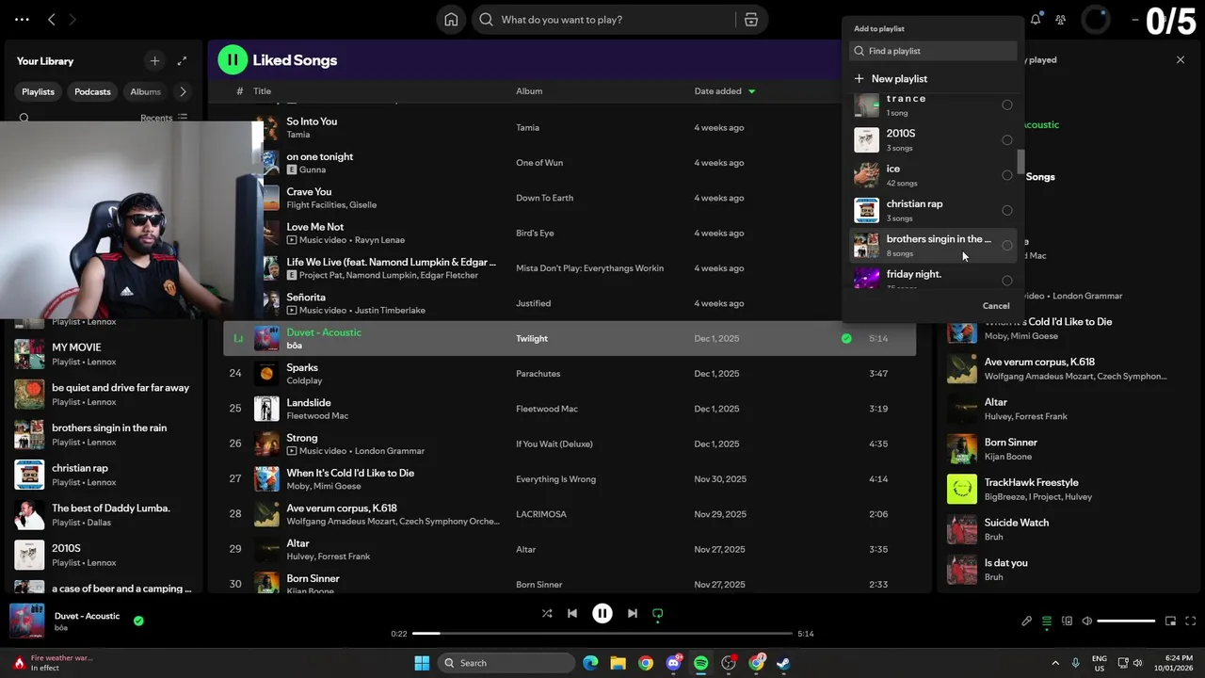The image size is (1205, 678).
Task: Select radio button for 2010S playlist
Action: pos(1007,140)
